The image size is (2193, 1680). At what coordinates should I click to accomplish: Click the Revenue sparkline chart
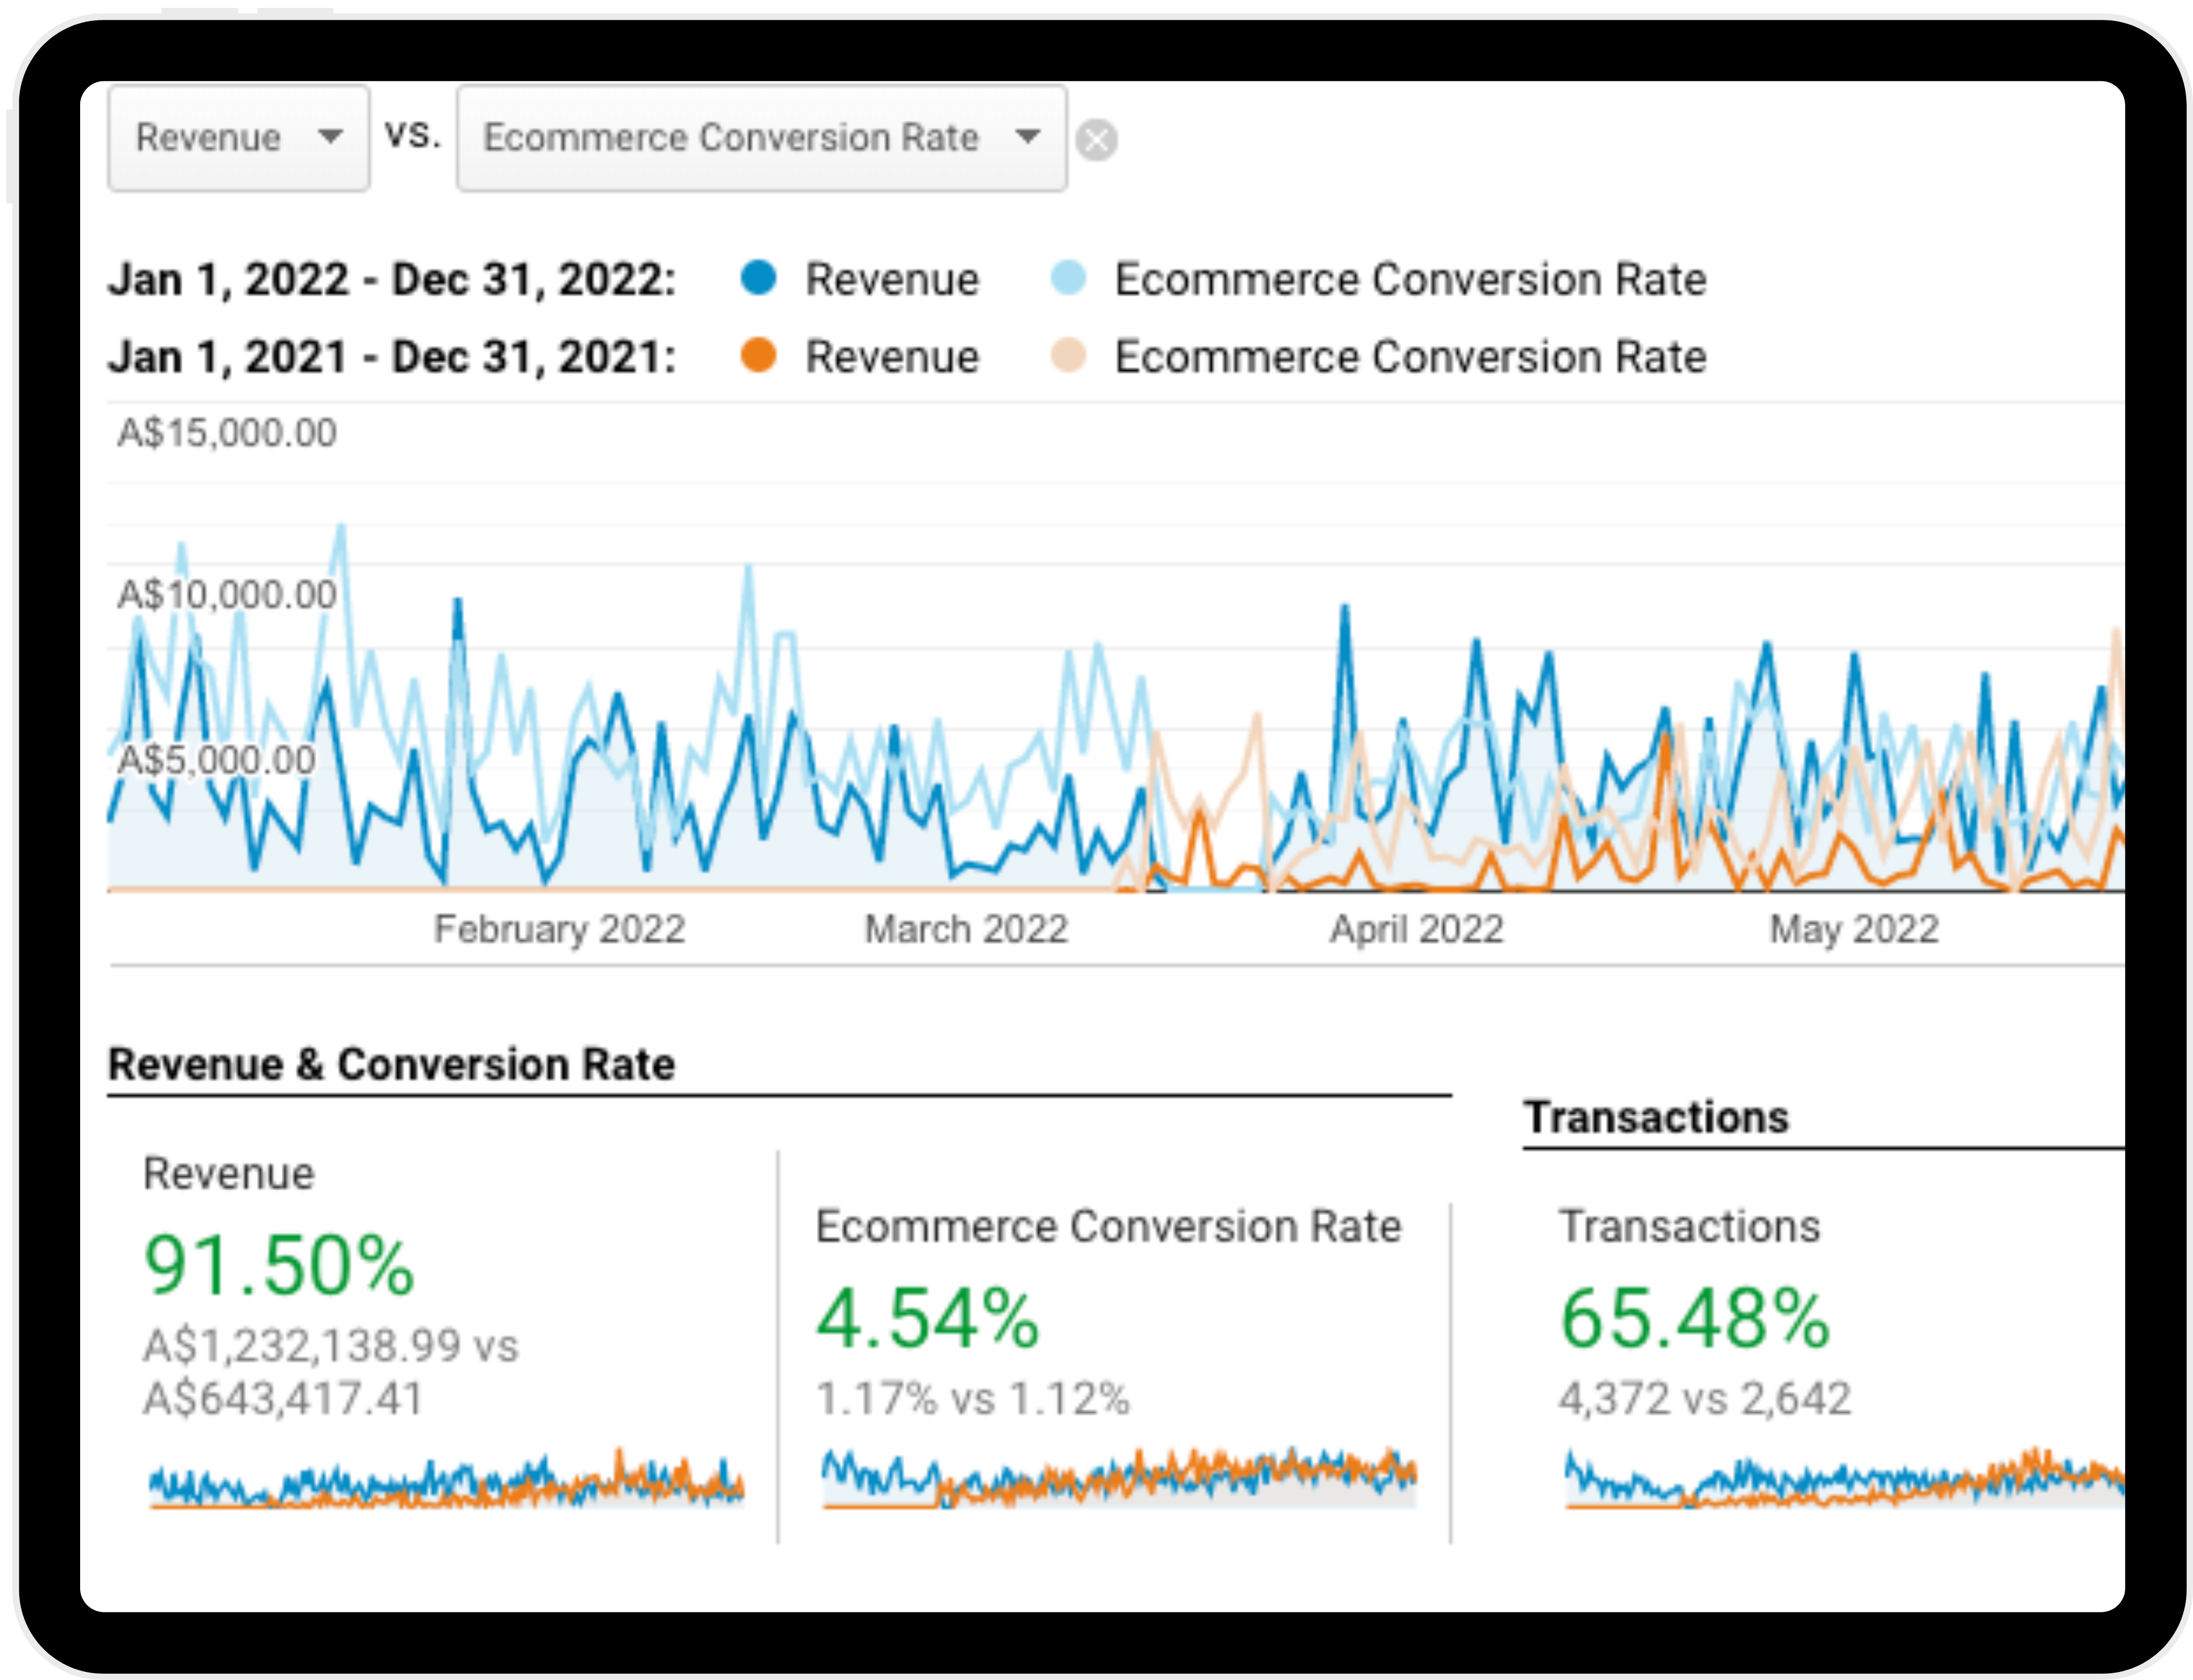446,1480
